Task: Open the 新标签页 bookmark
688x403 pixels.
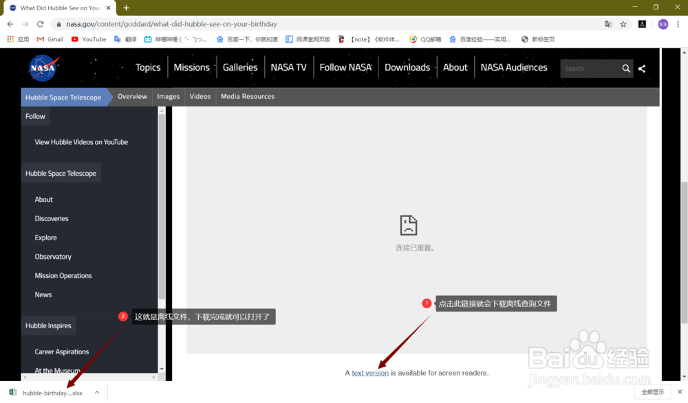Action: click(537, 39)
